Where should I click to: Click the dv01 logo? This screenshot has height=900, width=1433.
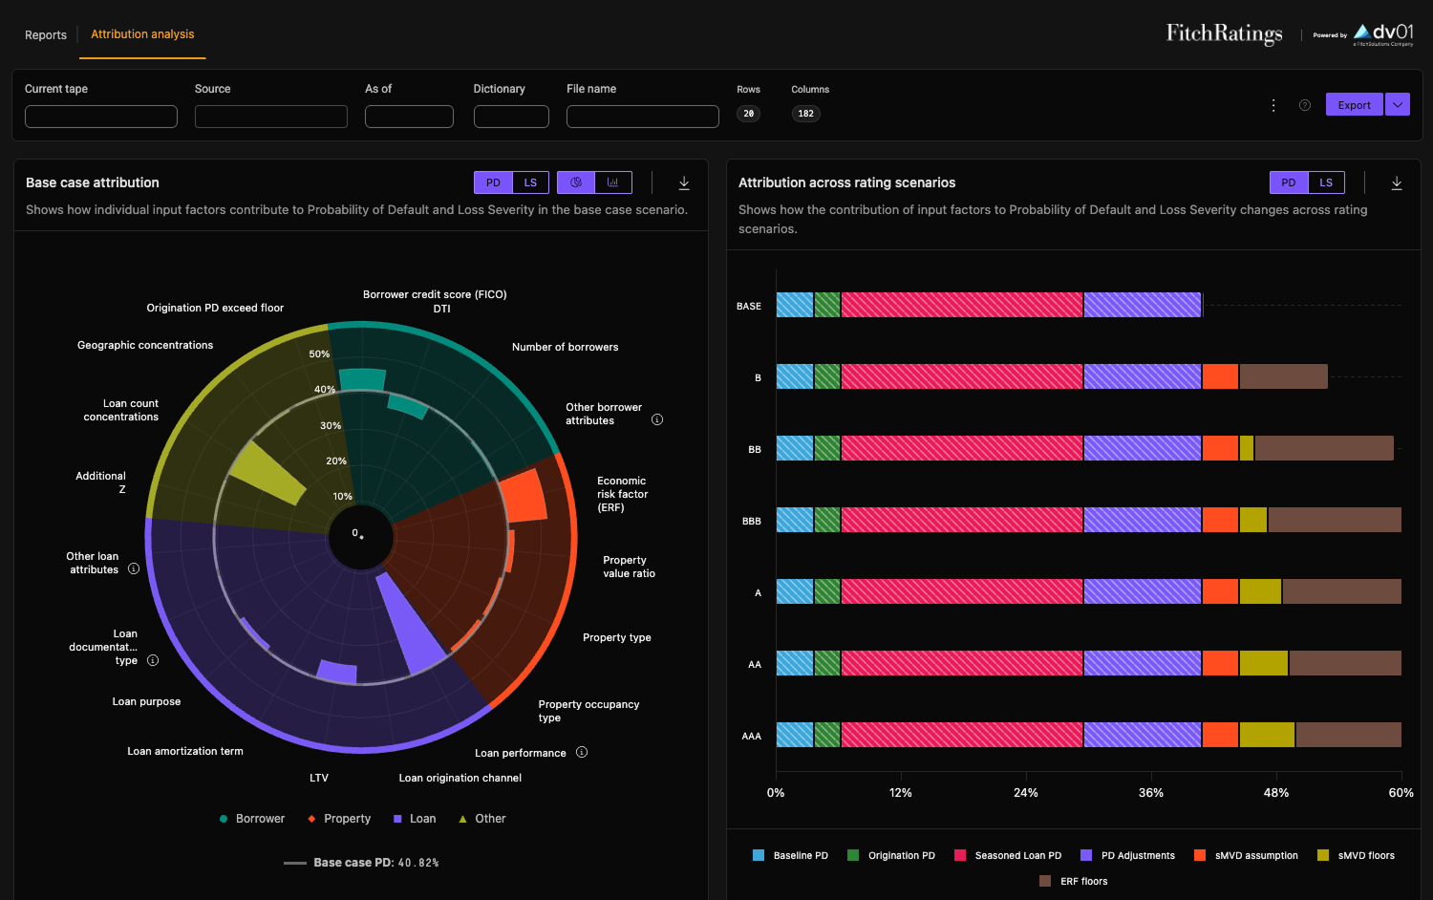pyautogui.click(x=1383, y=33)
